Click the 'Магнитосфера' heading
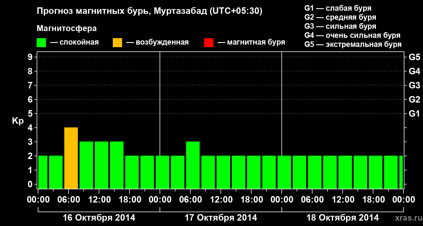Screen dimensions: 423x226 coord(67,29)
